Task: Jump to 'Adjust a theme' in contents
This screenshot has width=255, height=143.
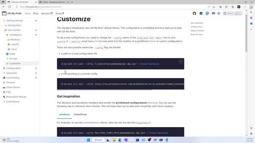Action: (x=197, y=31)
